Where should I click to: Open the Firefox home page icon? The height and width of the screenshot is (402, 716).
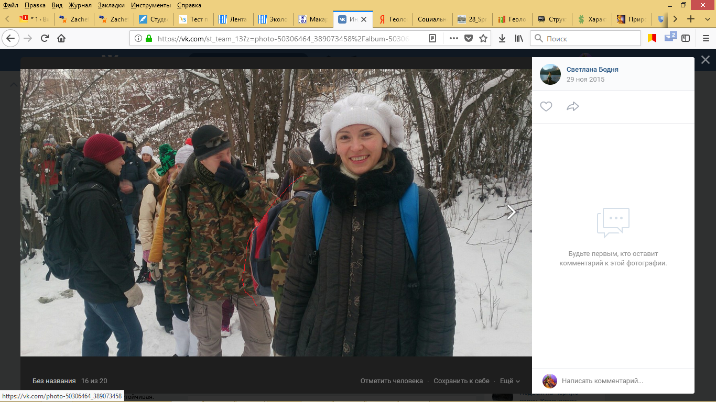pyautogui.click(x=61, y=38)
